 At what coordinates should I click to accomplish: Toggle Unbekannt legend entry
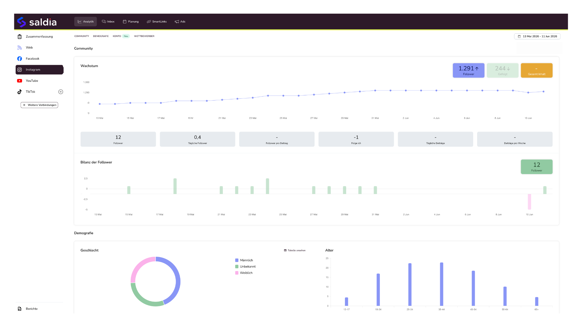click(x=246, y=267)
